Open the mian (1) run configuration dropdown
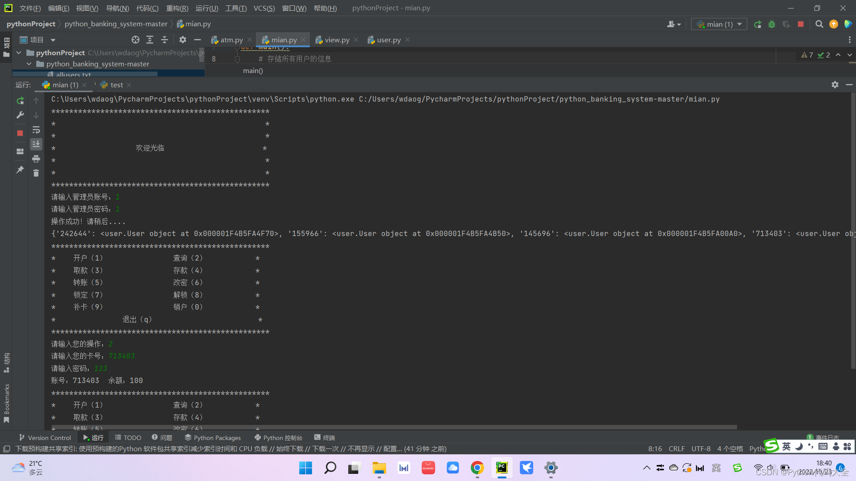 720,24
